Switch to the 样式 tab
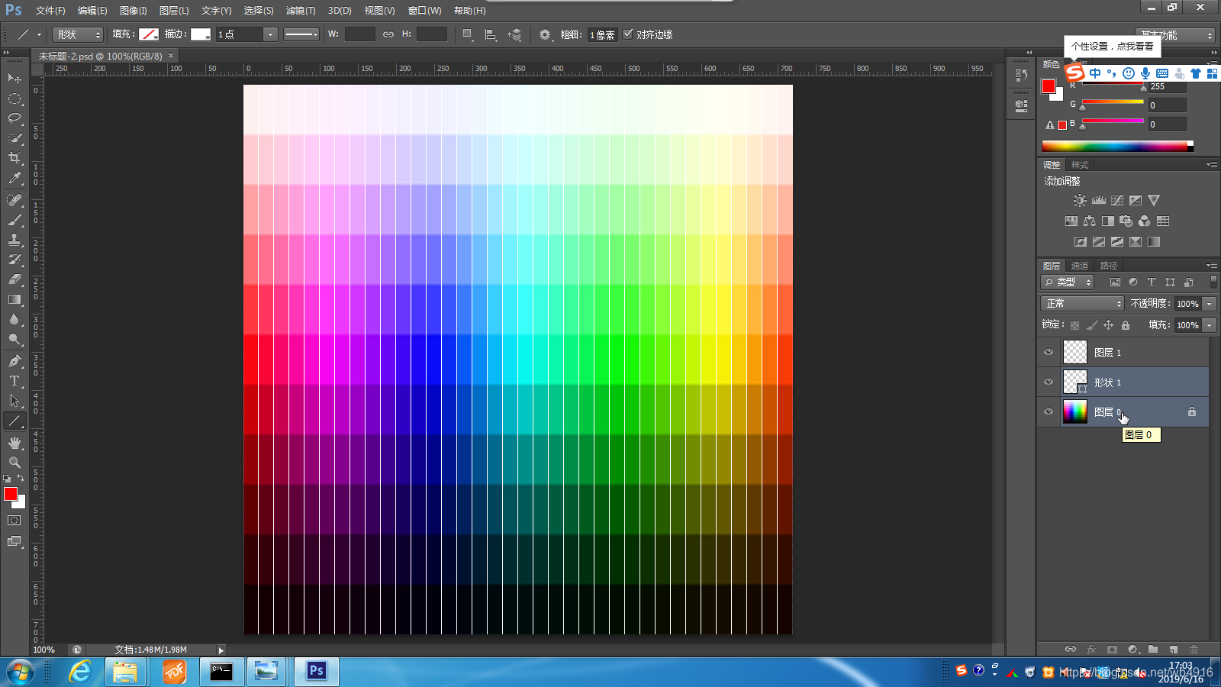 [1080, 165]
